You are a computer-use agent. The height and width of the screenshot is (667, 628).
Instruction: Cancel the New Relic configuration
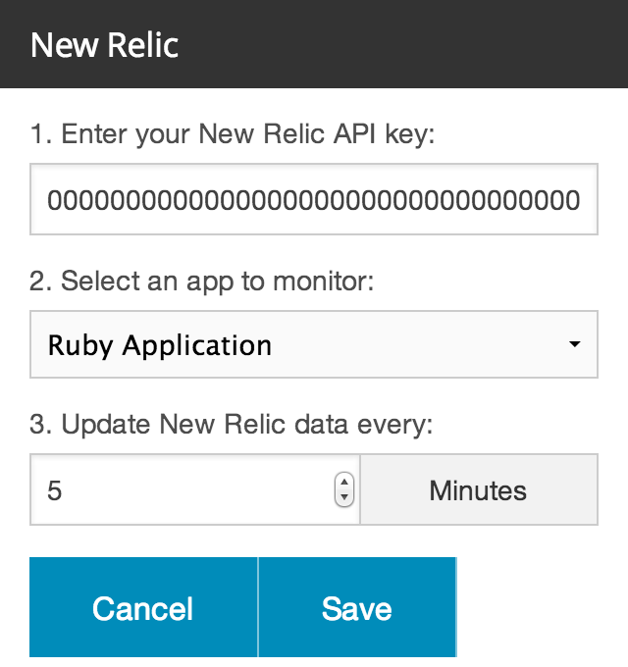coord(143,607)
